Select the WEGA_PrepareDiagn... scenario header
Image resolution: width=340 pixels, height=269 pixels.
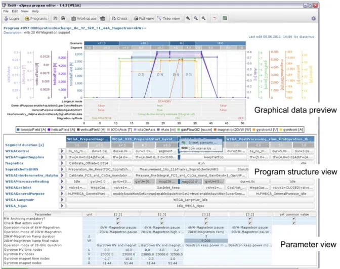pos(88,139)
